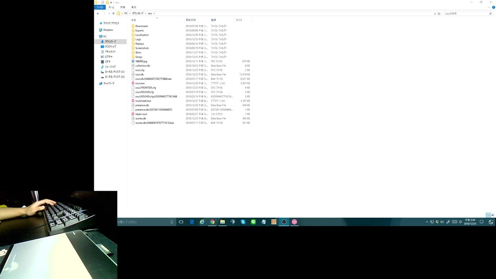Image resolution: width=496 pixels, height=279 pixels.
Task: Select ドキュメント in the navigation pane
Action: (108, 52)
